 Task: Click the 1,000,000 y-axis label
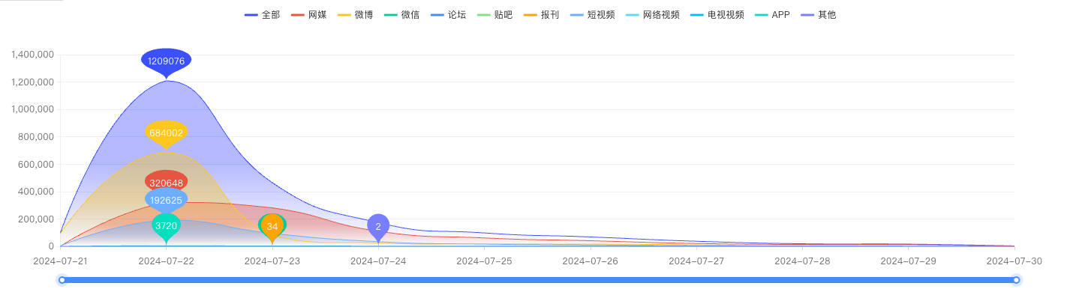[32, 109]
